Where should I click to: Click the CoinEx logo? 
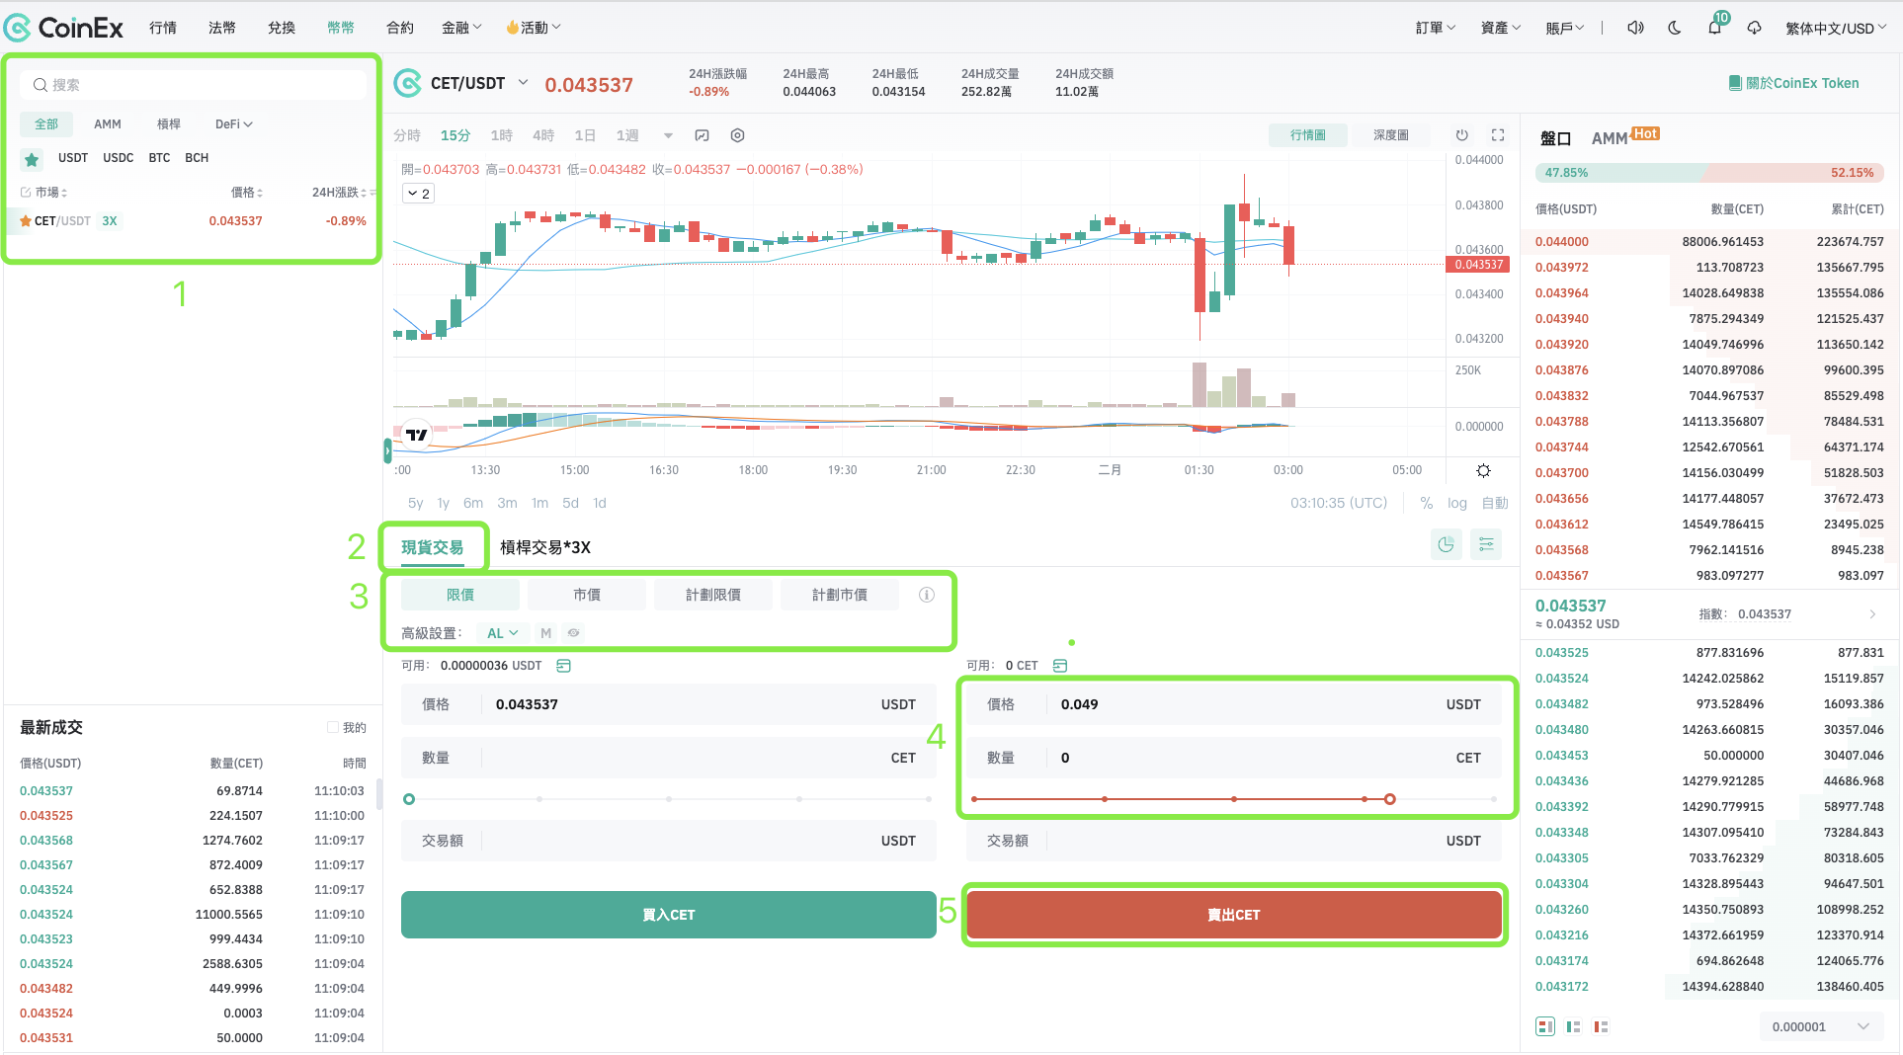pos(64,28)
